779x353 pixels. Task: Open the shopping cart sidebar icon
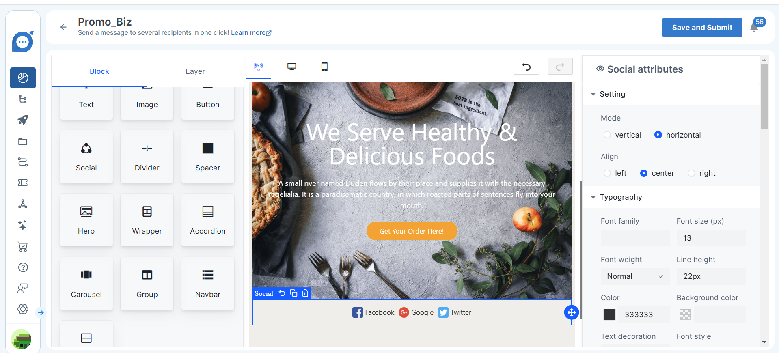click(23, 246)
